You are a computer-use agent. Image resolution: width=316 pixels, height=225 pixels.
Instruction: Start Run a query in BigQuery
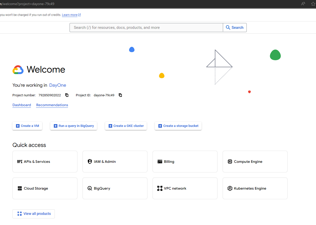[74, 126]
